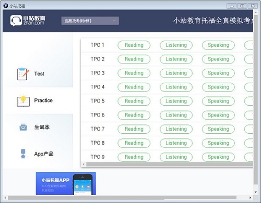Choose TPO 4 Reading
Screen dimensions: 261x203
(134, 87)
